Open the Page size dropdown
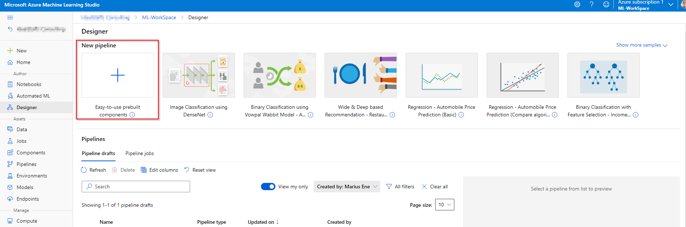 (x=445, y=205)
